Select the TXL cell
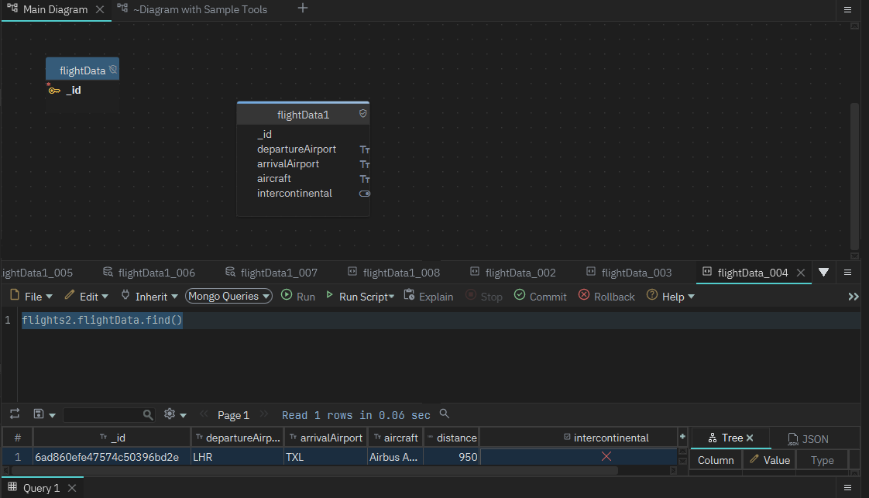The height and width of the screenshot is (498, 869). (326, 457)
